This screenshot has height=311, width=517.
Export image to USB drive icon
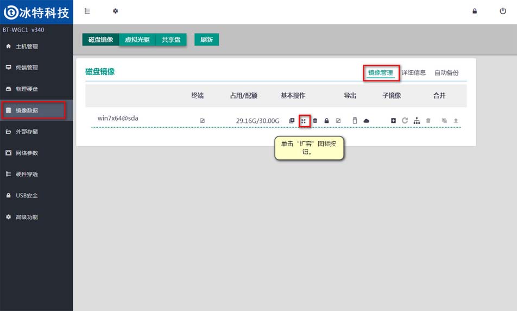pyautogui.click(x=355, y=121)
